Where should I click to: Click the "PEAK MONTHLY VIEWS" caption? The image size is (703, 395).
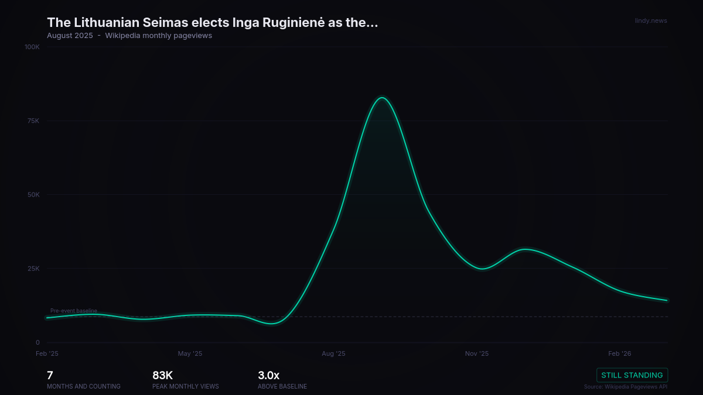point(186,387)
